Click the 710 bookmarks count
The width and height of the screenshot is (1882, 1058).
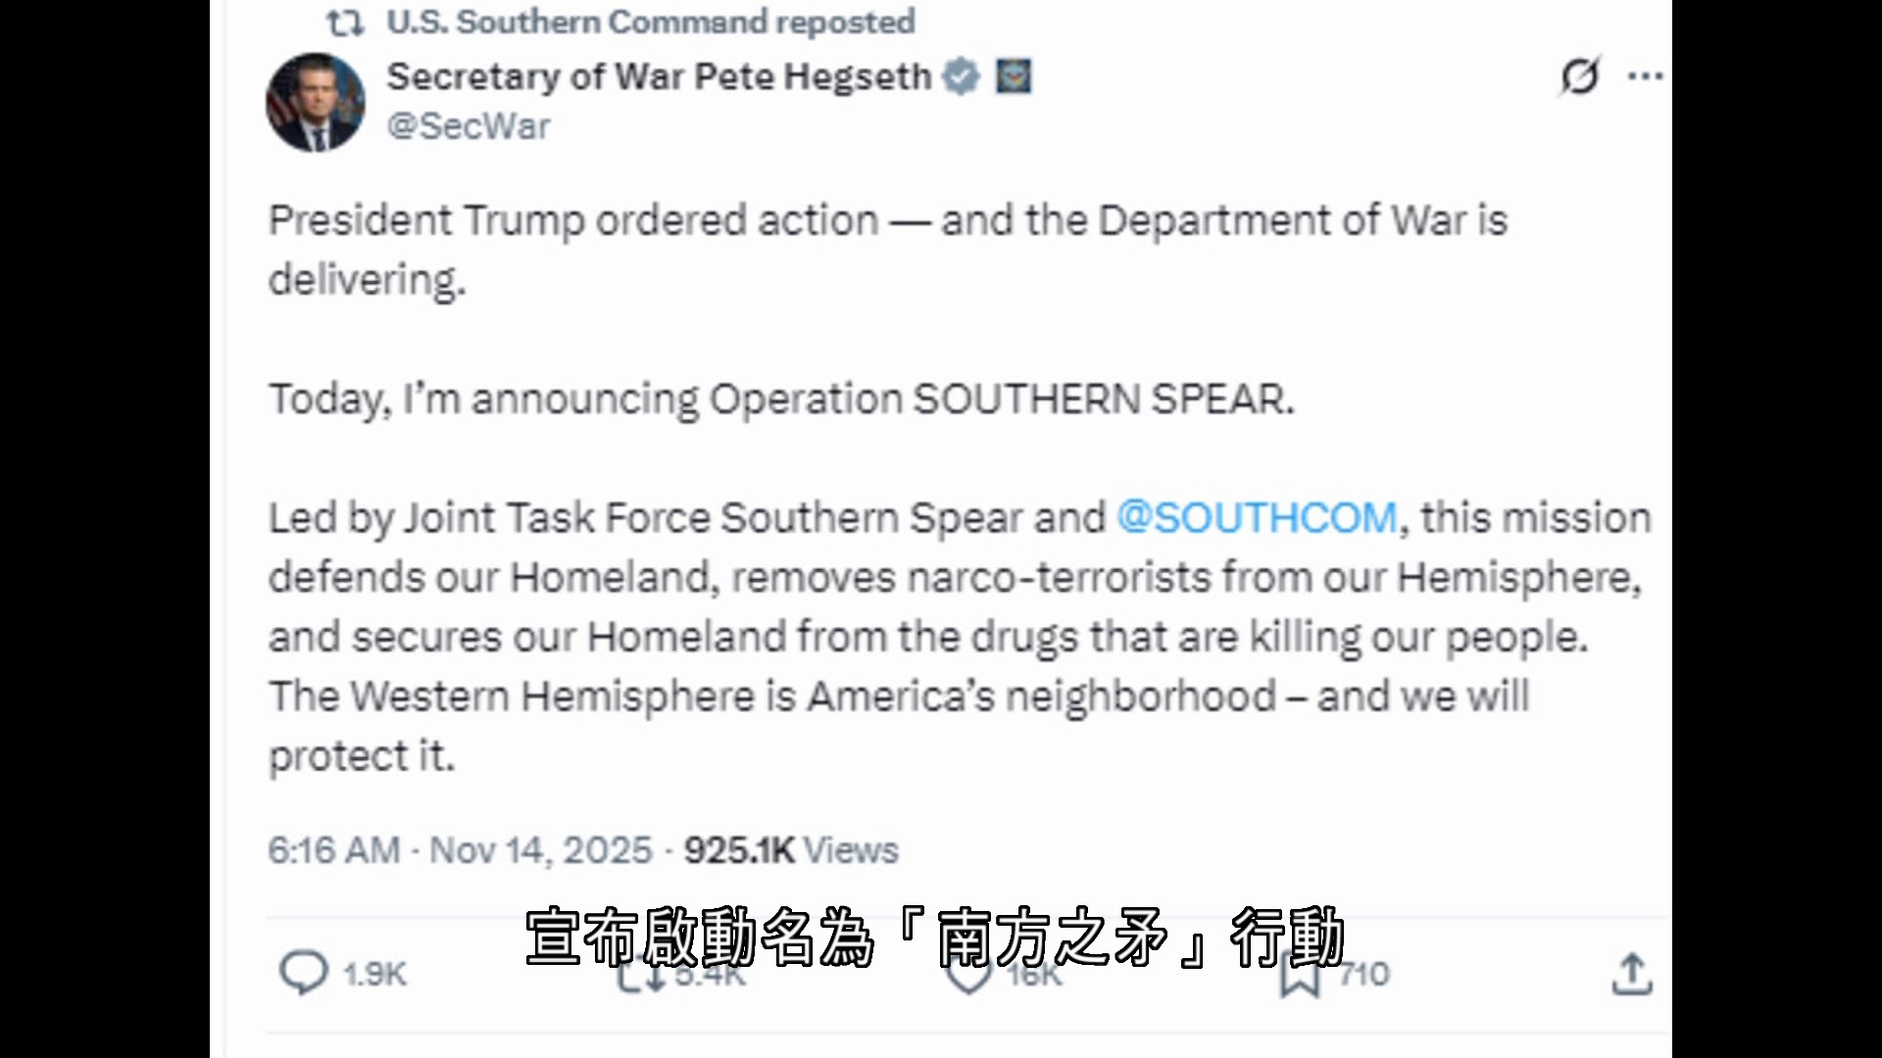click(1364, 974)
